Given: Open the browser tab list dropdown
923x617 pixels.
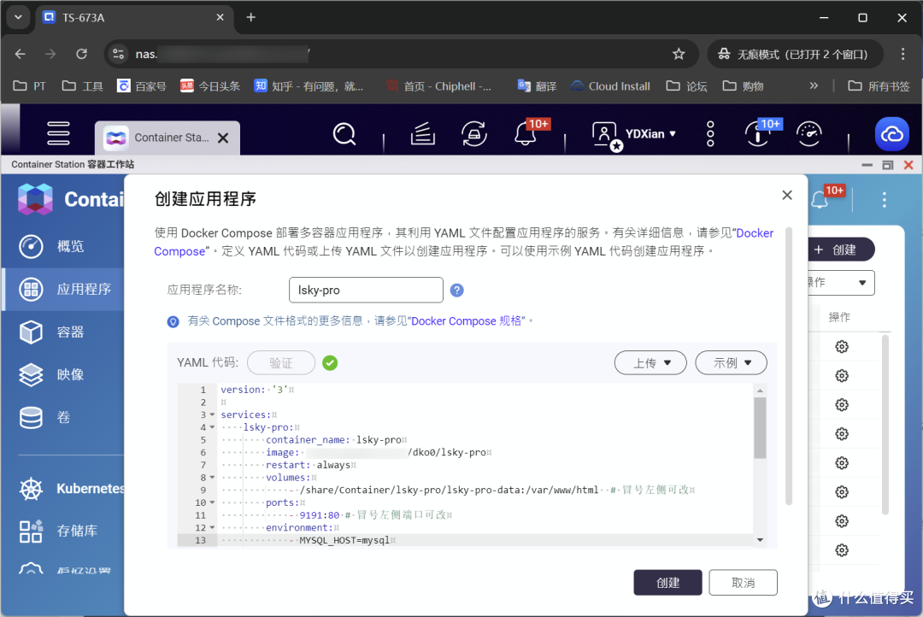Looking at the screenshot, I should (18, 18).
